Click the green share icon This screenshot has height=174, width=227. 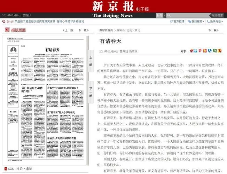click(x=215, y=51)
